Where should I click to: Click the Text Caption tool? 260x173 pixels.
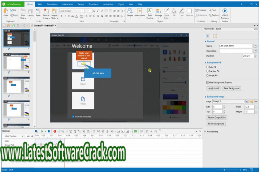(149, 13)
